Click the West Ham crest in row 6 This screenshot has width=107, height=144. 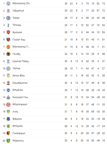click(x=8, y=40)
